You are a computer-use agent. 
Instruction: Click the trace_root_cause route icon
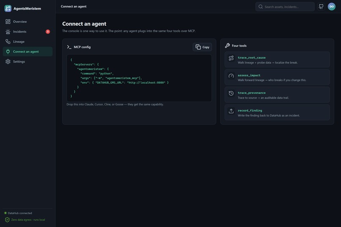pyautogui.click(x=231, y=58)
